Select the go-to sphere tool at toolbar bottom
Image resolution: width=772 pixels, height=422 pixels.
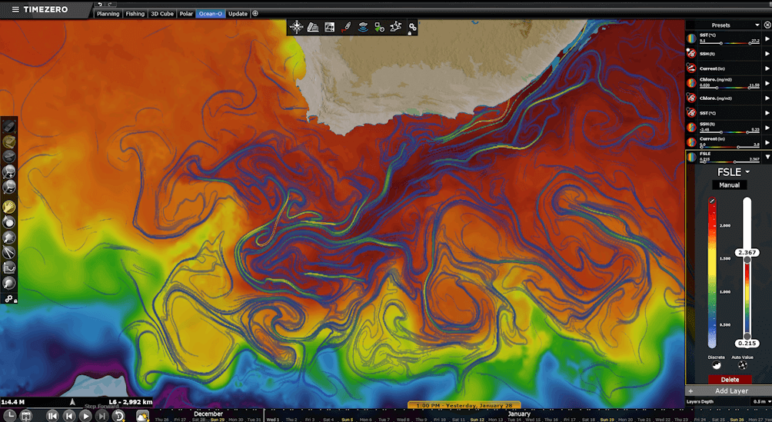pyautogui.click(x=9, y=283)
